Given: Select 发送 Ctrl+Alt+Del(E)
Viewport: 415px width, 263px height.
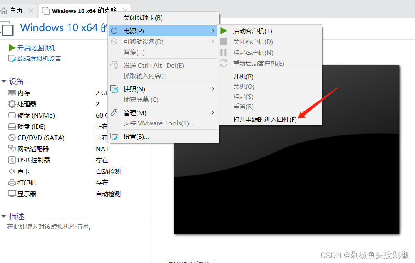Looking at the screenshot, I should [164, 65].
